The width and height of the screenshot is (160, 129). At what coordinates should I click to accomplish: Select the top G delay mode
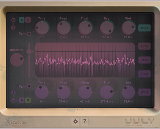(x=28, y=20)
